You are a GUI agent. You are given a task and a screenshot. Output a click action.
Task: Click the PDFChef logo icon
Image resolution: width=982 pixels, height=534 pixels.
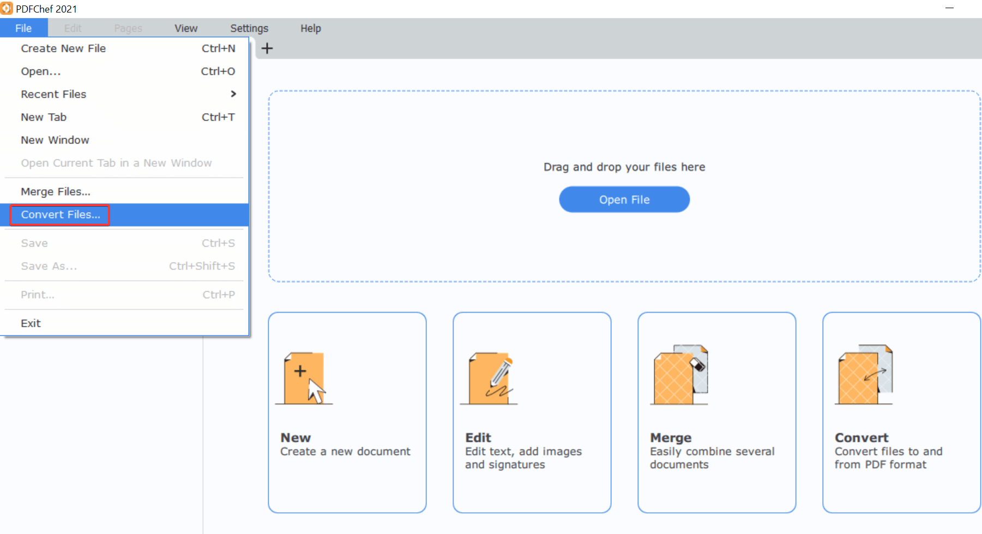[x=8, y=8]
